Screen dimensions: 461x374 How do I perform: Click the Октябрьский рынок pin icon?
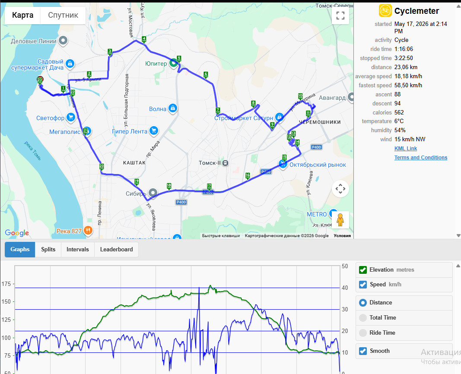[283, 164]
